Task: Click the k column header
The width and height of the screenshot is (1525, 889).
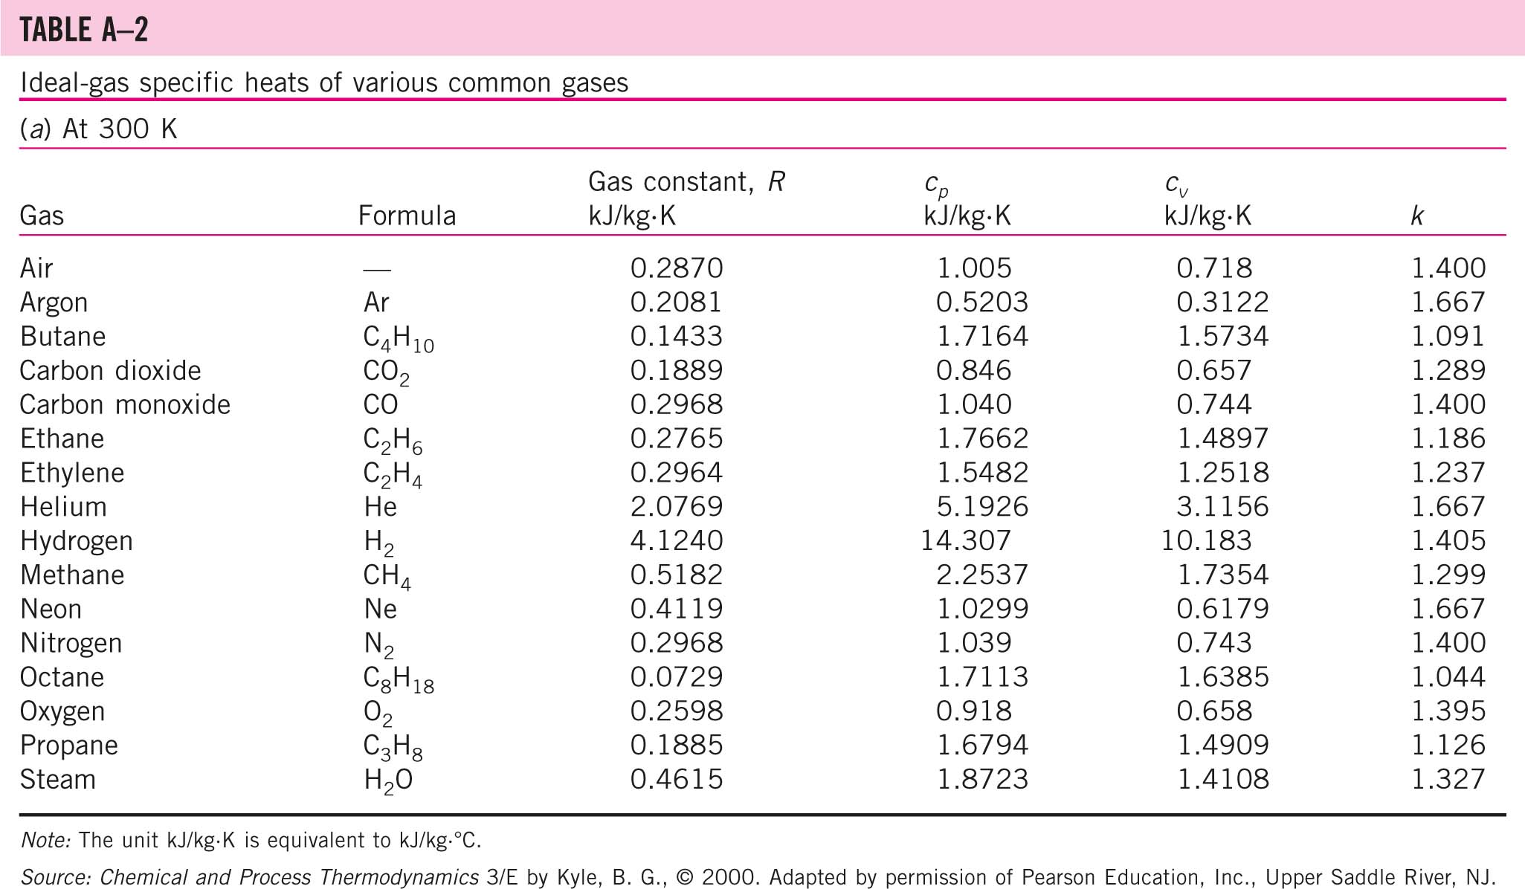Action: [1416, 216]
